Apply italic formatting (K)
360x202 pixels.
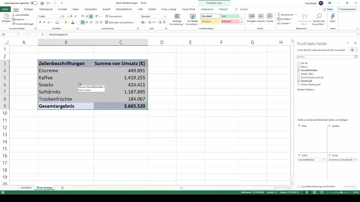pos(44,22)
